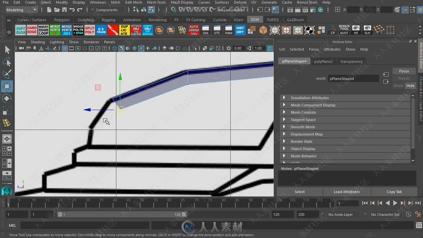The width and height of the screenshot is (423, 238).
Task: Click ATTACH OBJ TO SURFACE icon
Action: [x=136, y=30]
